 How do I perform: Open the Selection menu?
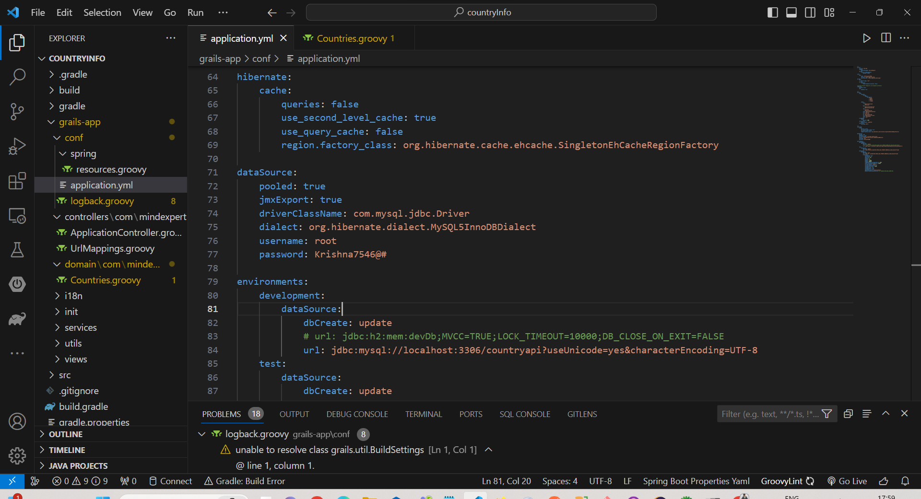[x=102, y=12]
